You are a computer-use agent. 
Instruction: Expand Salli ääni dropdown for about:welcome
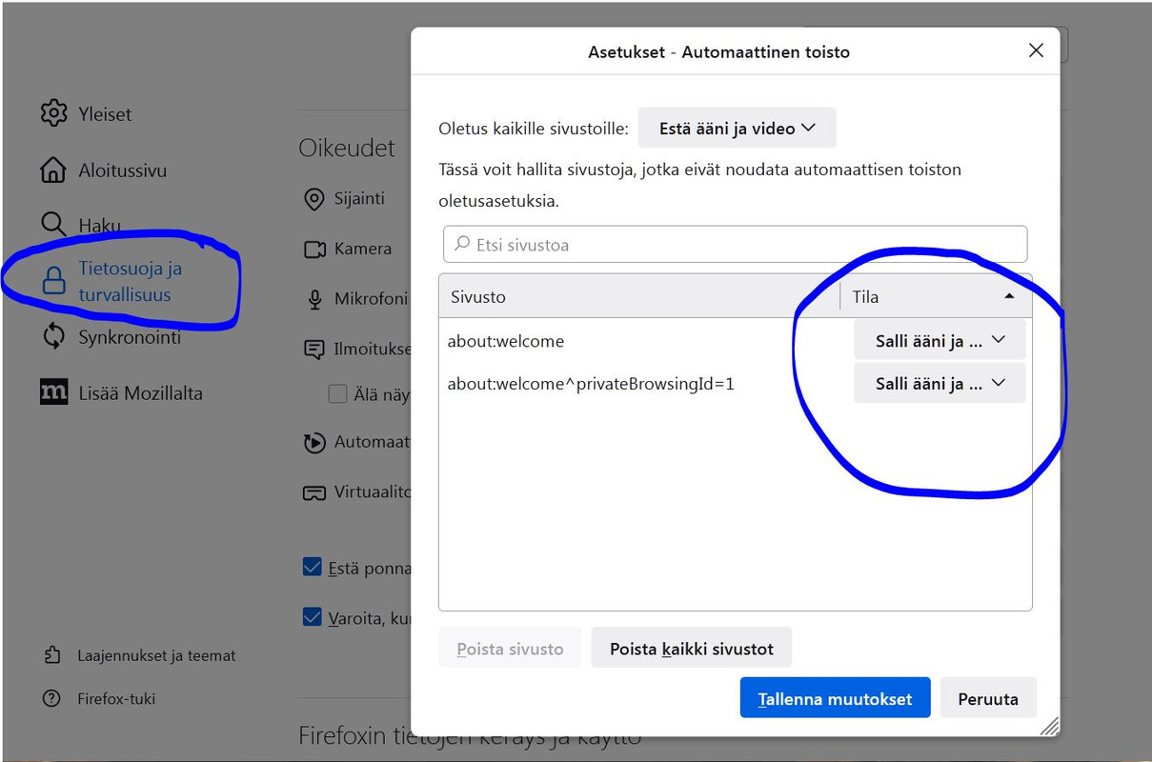point(940,340)
